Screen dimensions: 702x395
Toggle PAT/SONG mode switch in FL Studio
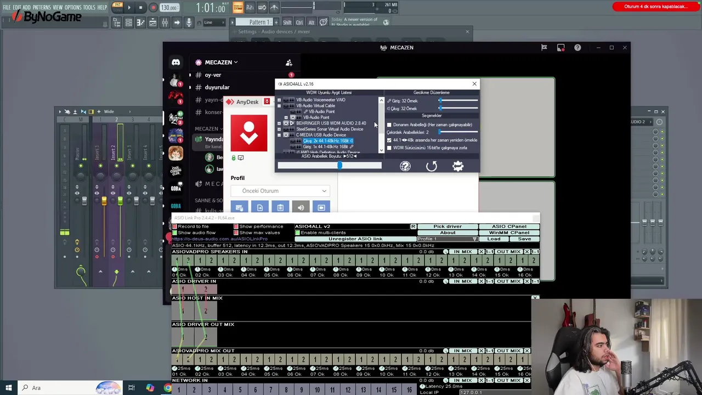[117, 7]
